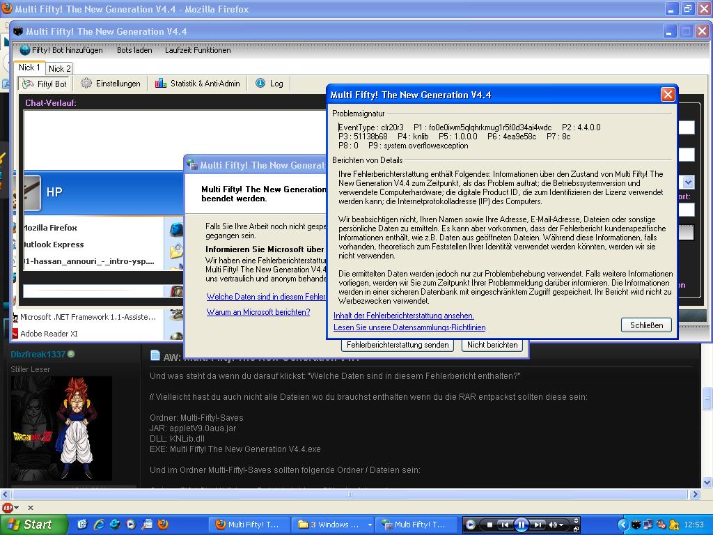This screenshot has width=713, height=535.
Task: Click the Fifty! Bot hinzufügen globe icon
Action: (x=25, y=50)
